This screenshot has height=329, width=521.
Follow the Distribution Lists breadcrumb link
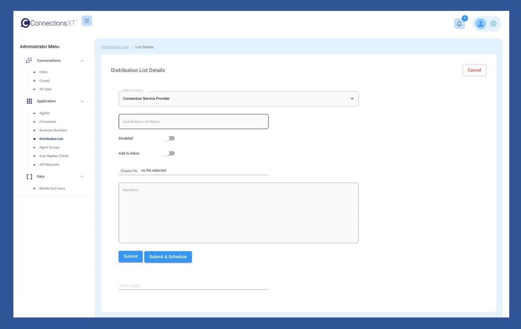115,47
